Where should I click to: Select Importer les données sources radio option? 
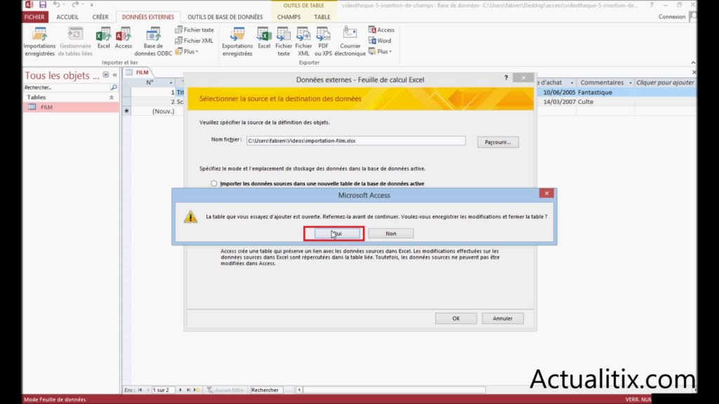pos(213,184)
